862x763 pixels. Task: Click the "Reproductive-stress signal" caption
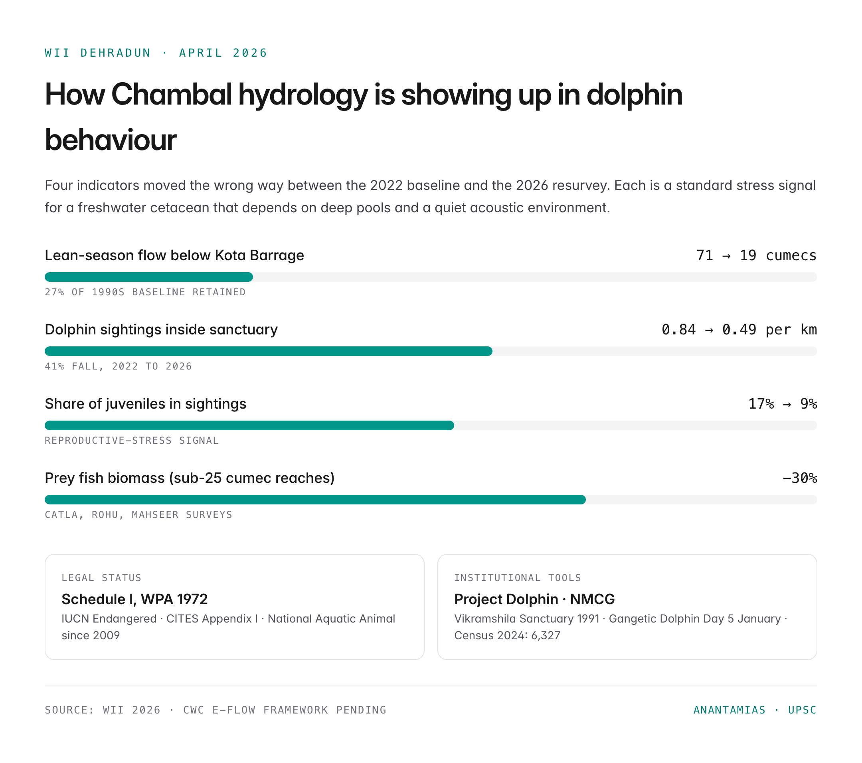tap(132, 441)
